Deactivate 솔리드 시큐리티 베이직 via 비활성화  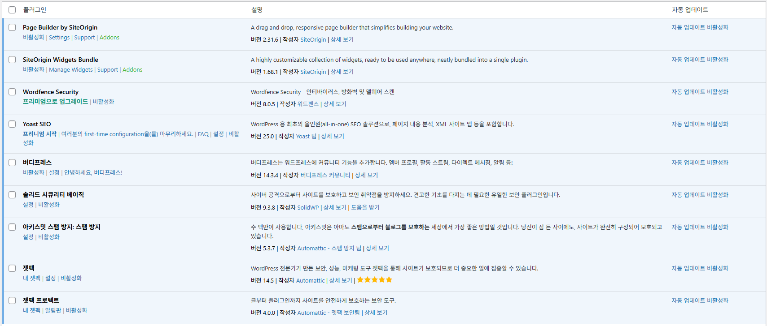click(49, 205)
